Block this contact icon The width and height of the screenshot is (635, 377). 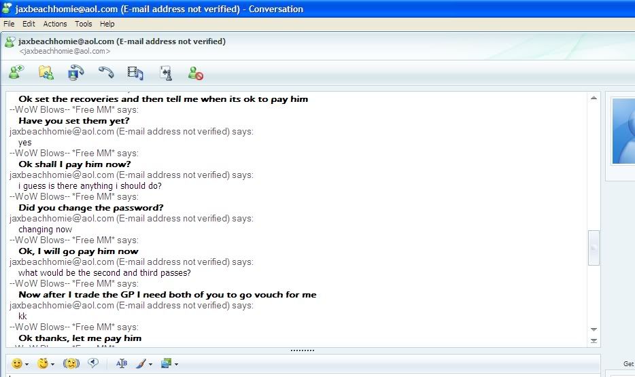[196, 73]
